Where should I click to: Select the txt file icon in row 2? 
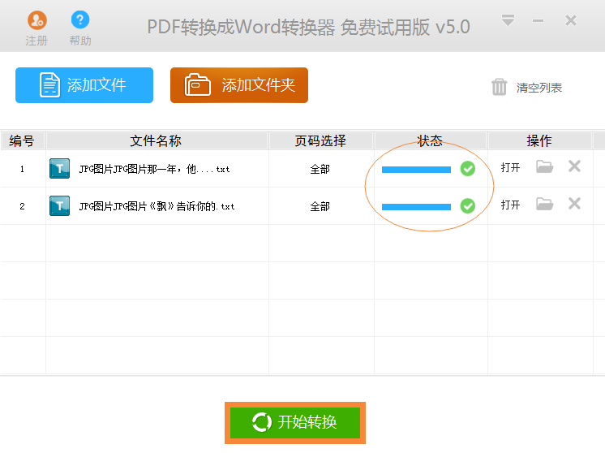pos(59,205)
